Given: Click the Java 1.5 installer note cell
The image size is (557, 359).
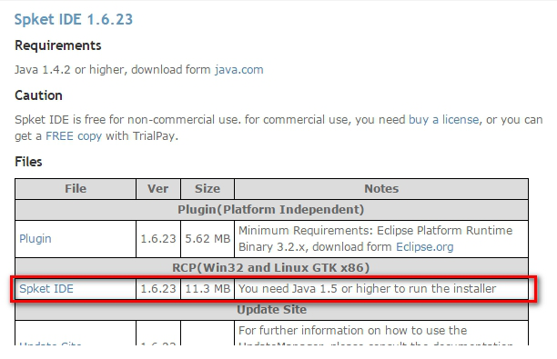Looking at the screenshot, I should coord(381,289).
